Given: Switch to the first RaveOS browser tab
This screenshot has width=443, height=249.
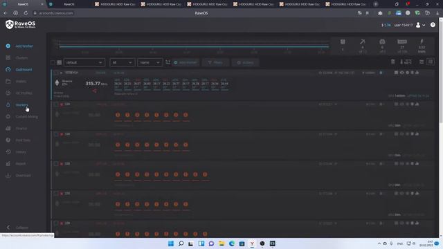Looking at the screenshot, I should tap(23, 4).
